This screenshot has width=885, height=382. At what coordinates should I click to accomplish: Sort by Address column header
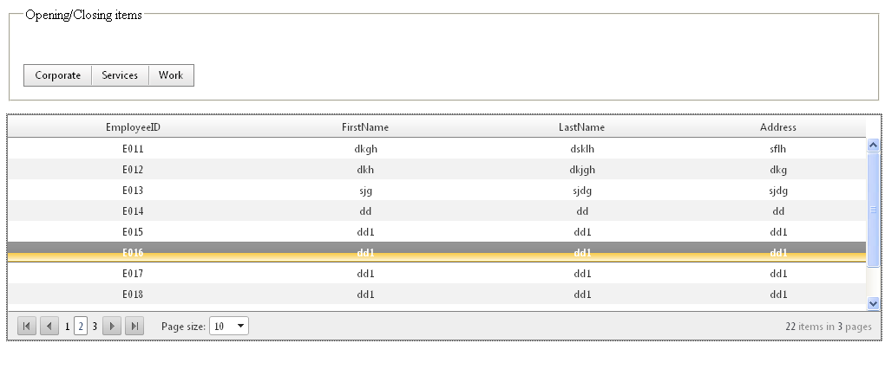pyautogui.click(x=777, y=127)
